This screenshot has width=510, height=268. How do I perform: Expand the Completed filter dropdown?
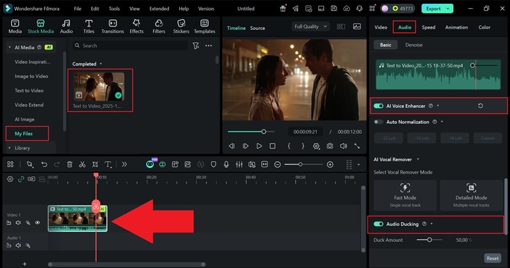[x=101, y=64]
